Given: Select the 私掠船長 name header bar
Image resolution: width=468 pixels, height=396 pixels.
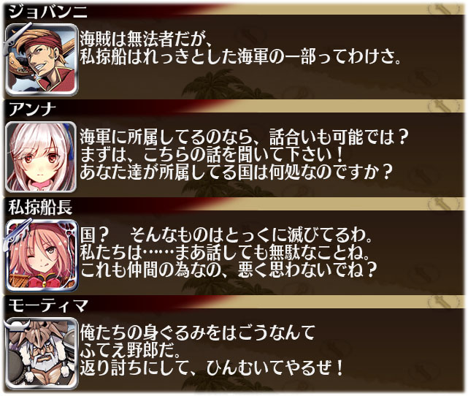Looking at the screenshot, I should point(234,206).
